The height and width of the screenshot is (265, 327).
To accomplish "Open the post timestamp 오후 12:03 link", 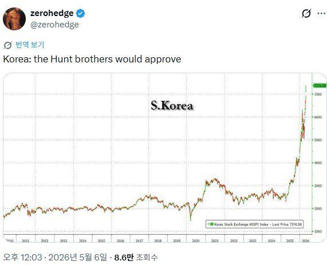I will pyautogui.click(x=22, y=258).
